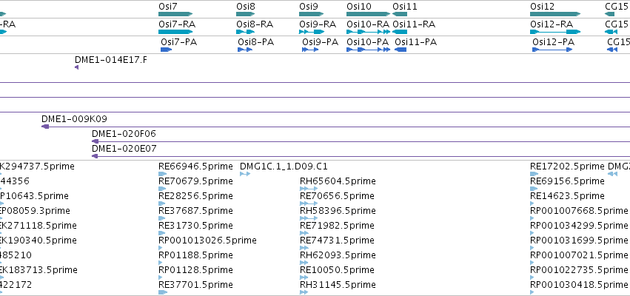Select the DMG1C.1_1.D09.C1 feature glyph
The height and width of the screenshot is (296, 630).
click(x=245, y=174)
